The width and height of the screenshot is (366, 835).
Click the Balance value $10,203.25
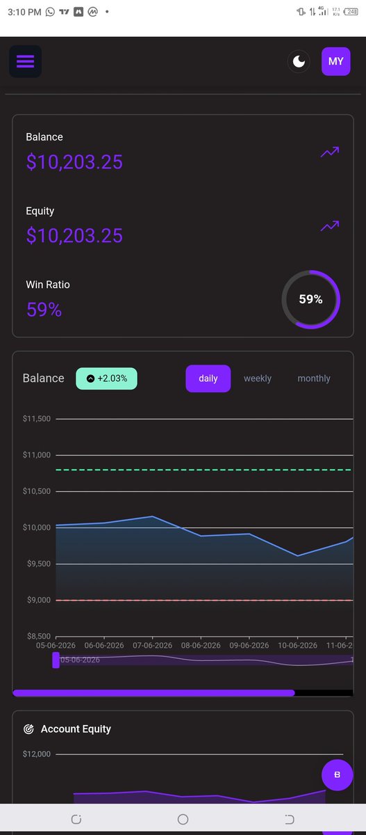(74, 162)
